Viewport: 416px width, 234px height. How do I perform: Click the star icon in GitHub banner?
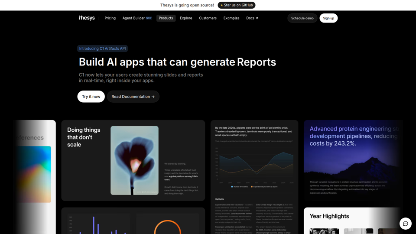click(222, 5)
